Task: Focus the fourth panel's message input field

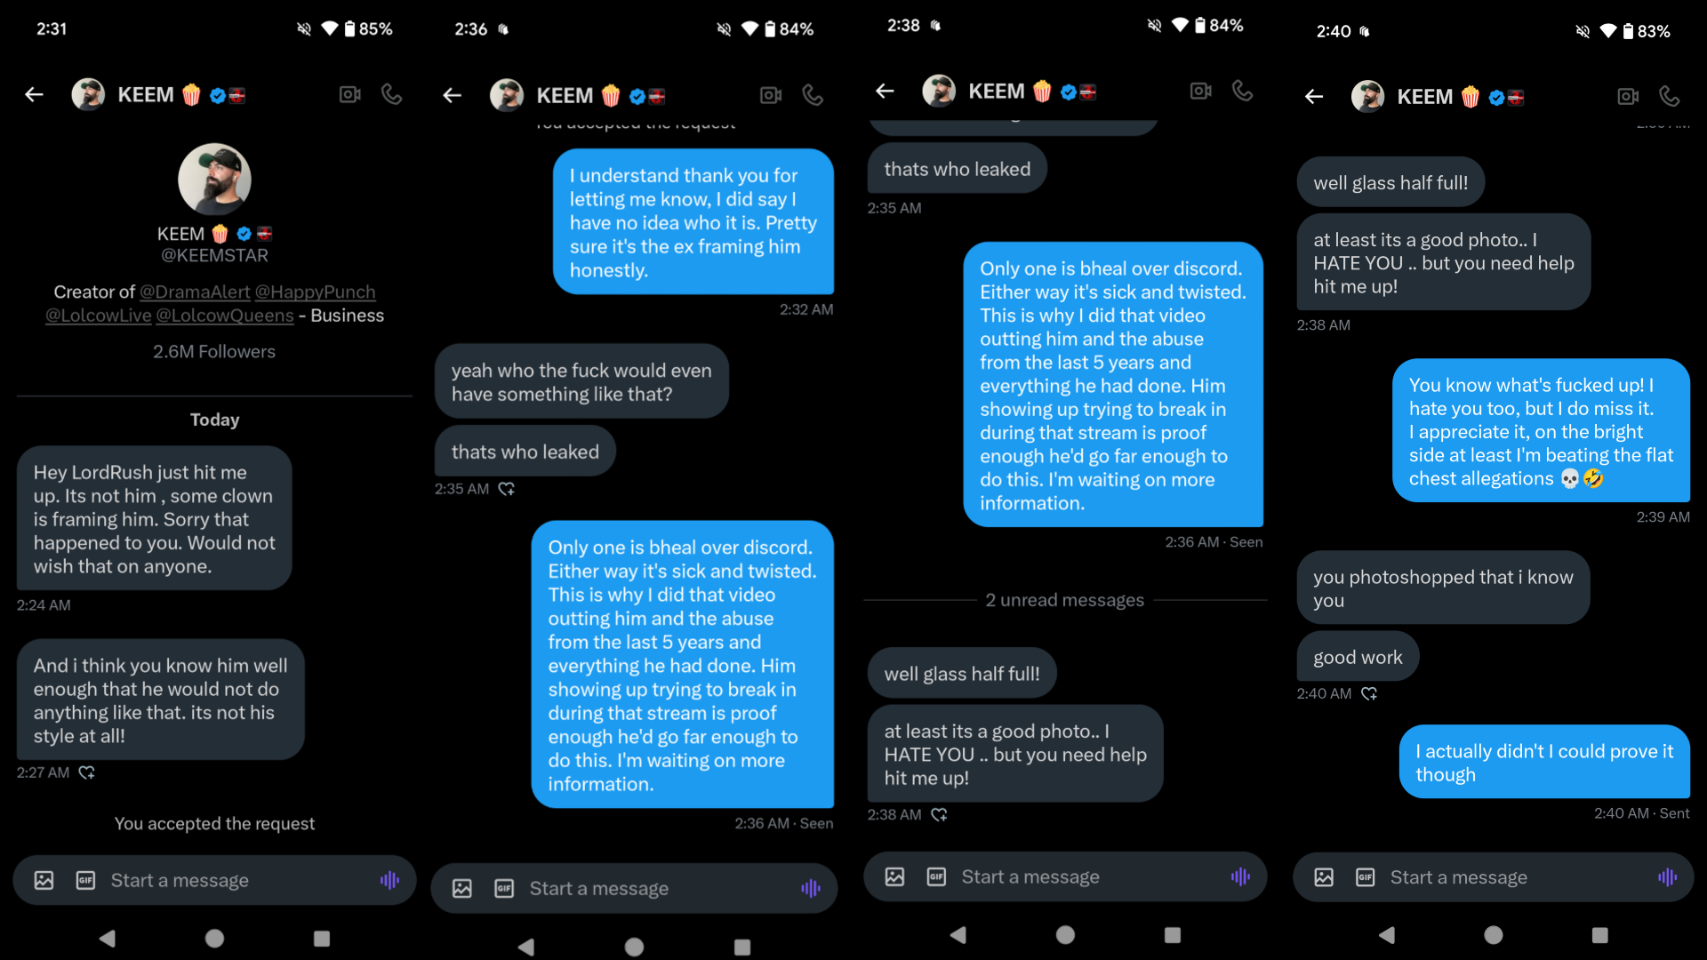Action: (1494, 877)
